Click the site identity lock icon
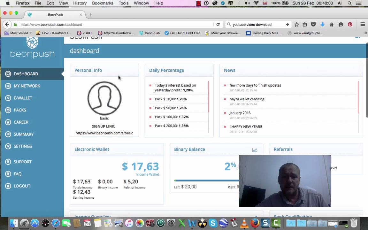 pos(15,24)
